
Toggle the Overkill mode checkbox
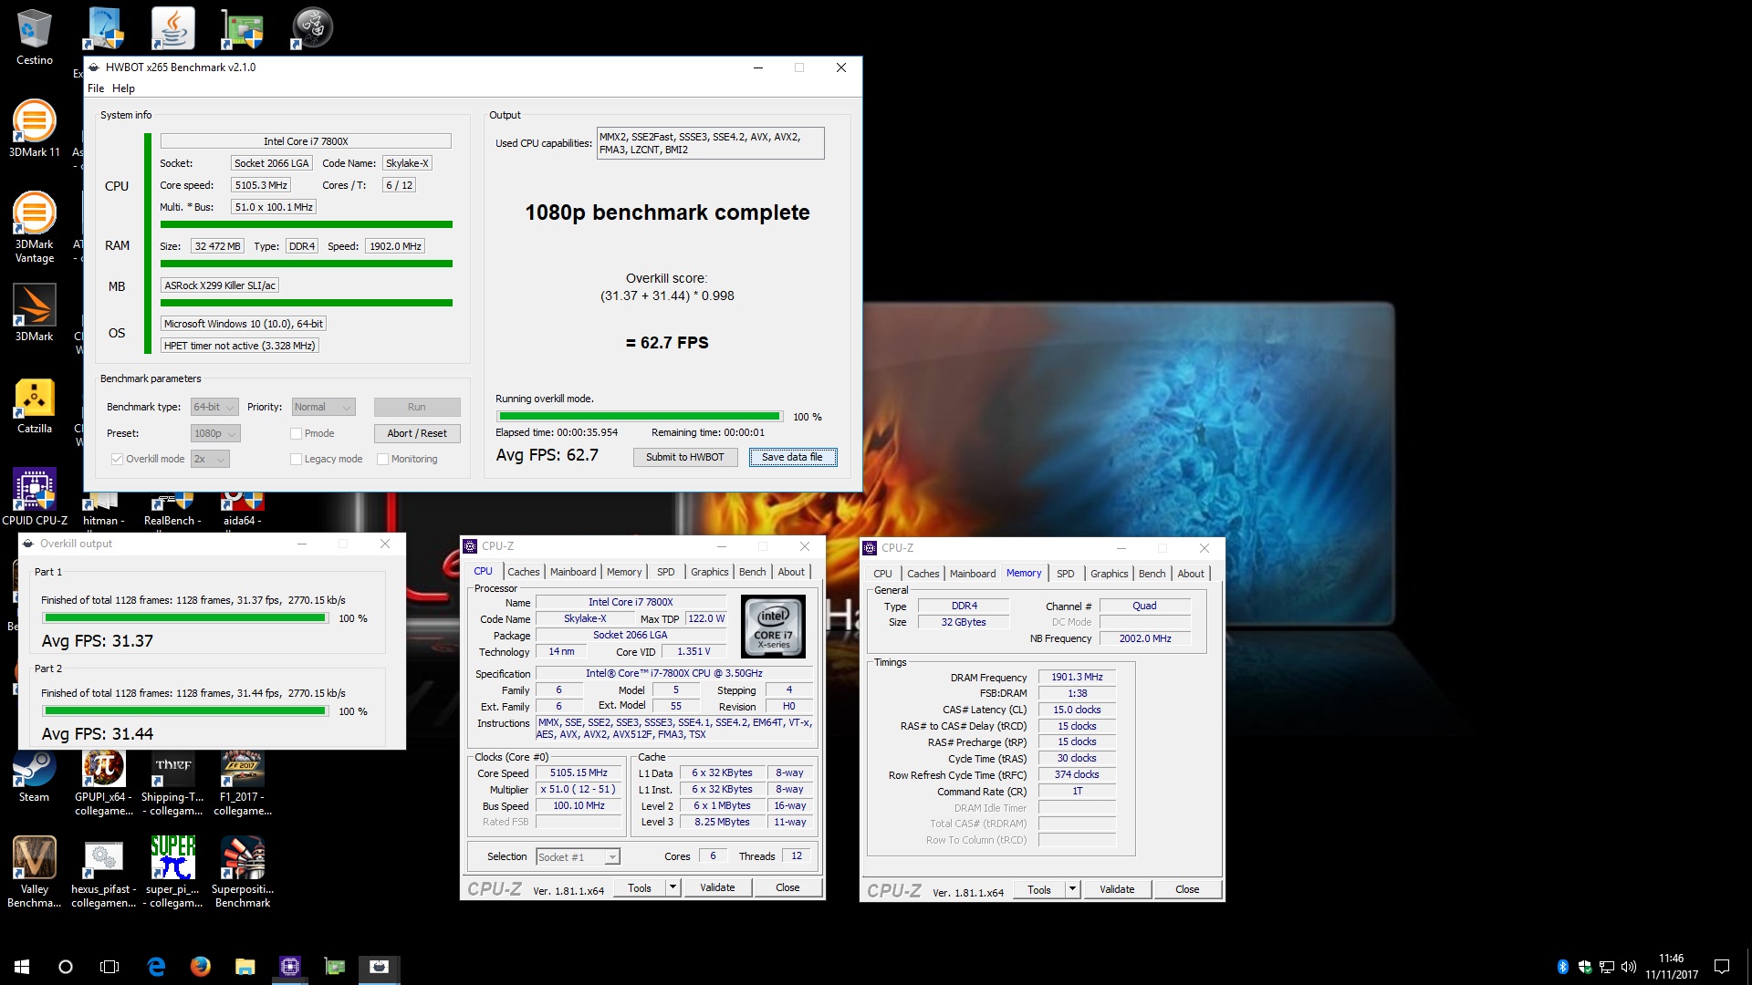coord(117,459)
